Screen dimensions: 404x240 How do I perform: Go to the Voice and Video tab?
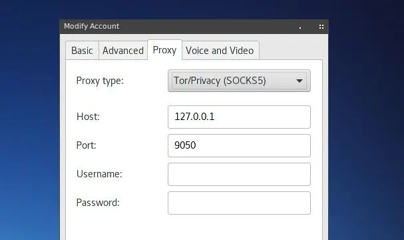tap(220, 51)
